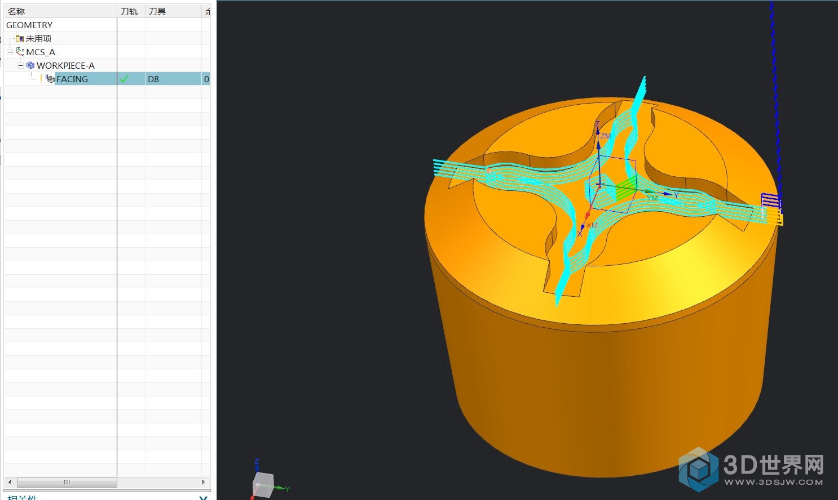Click the MCS_A coordinate system icon

(20, 52)
